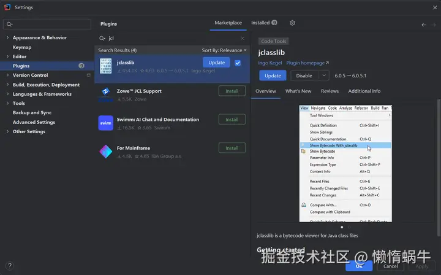The image size is (441, 275).
Task: Open the Ingo Kegel vendor link
Action: click(269, 63)
